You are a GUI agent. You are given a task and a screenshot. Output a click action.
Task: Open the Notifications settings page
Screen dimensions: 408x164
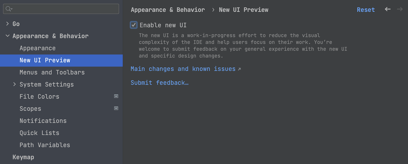(43, 121)
